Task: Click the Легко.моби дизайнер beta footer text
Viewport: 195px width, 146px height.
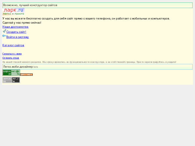Action: tap(21, 67)
